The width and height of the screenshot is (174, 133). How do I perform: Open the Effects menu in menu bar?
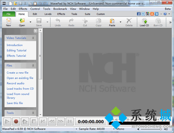tap(23, 9)
